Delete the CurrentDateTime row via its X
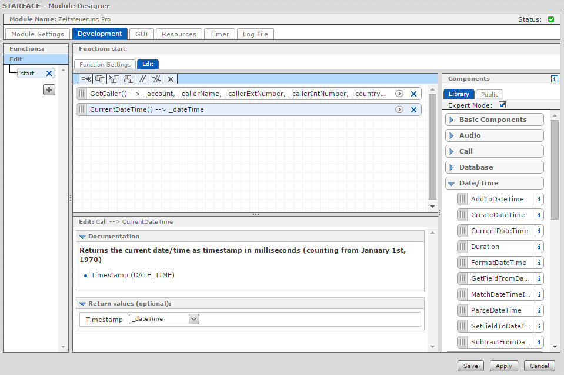This screenshot has height=375, width=564. pos(413,109)
